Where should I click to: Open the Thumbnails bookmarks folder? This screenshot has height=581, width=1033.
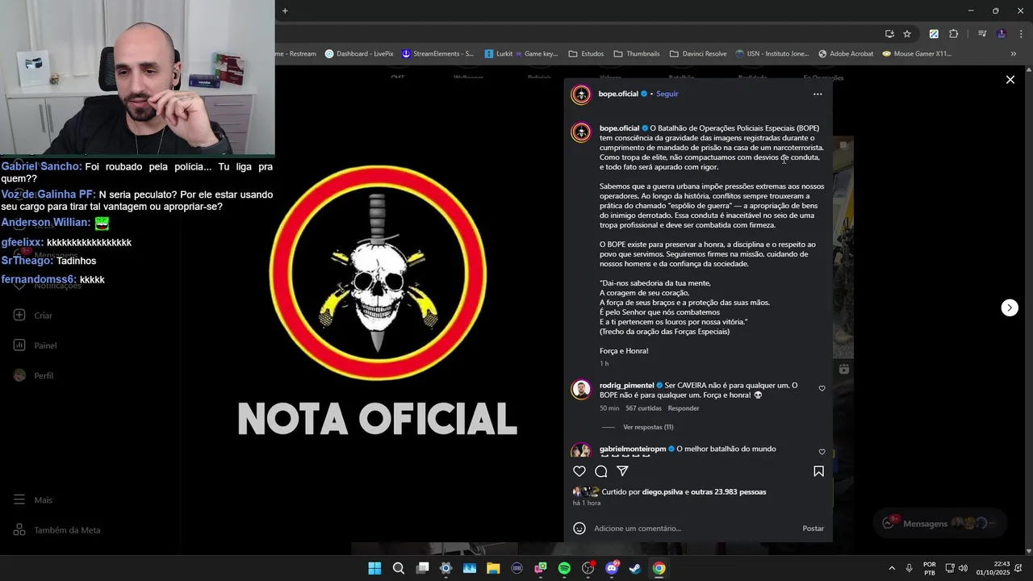click(637, 54)
